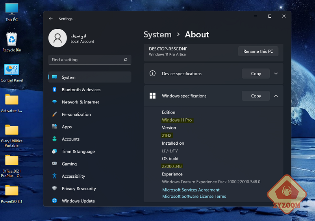Viewport: 315px width, 221px height.
Task: Go to Network & internet settings
Action: tap(90, 102)
